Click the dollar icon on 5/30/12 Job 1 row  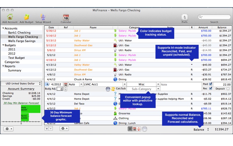click(115, 31)
